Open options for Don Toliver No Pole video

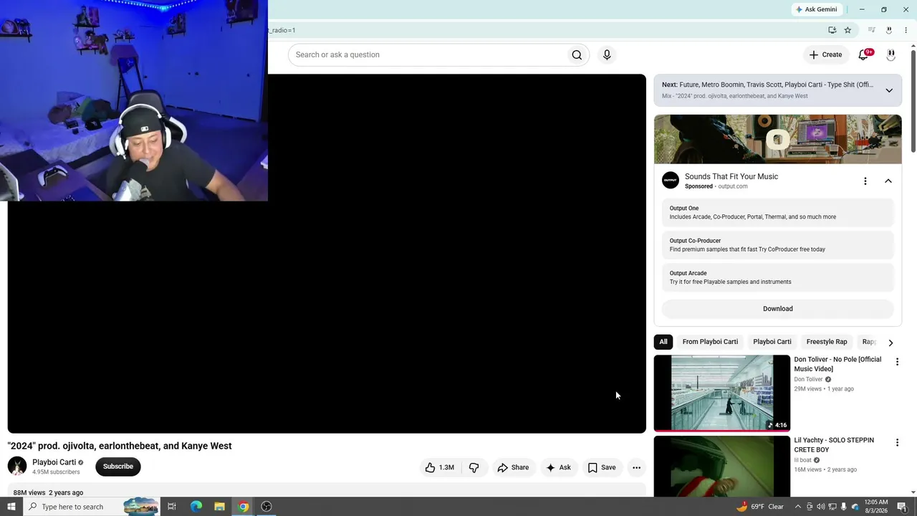pyautogui.click(x=897, y=362)
